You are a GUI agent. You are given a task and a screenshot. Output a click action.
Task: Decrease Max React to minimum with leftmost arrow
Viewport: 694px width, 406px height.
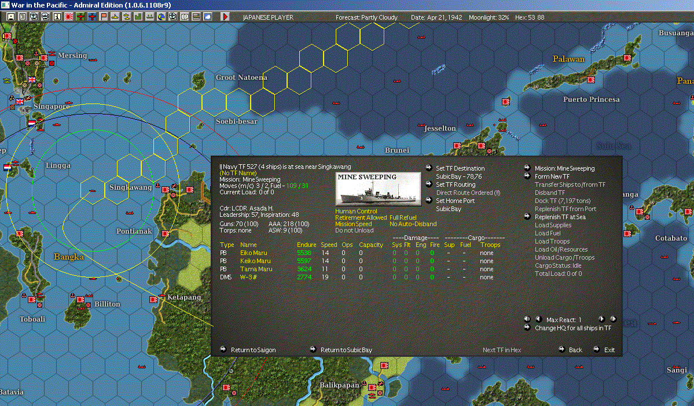coord(527,319)
